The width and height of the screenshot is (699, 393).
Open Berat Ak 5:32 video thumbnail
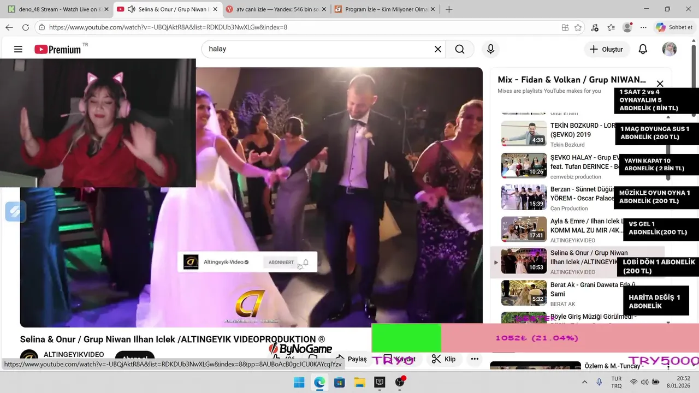point(524,293)
